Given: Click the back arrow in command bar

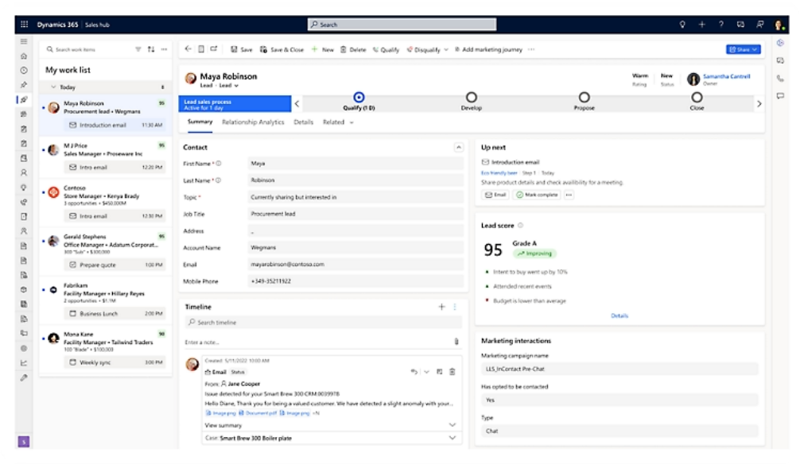Looking at the screenshot, I should (188, 49).
